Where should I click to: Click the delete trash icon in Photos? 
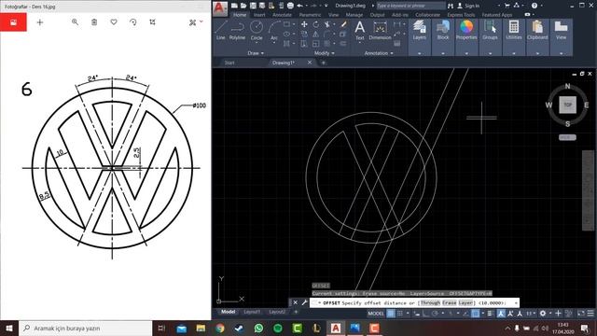click(94, 22)
